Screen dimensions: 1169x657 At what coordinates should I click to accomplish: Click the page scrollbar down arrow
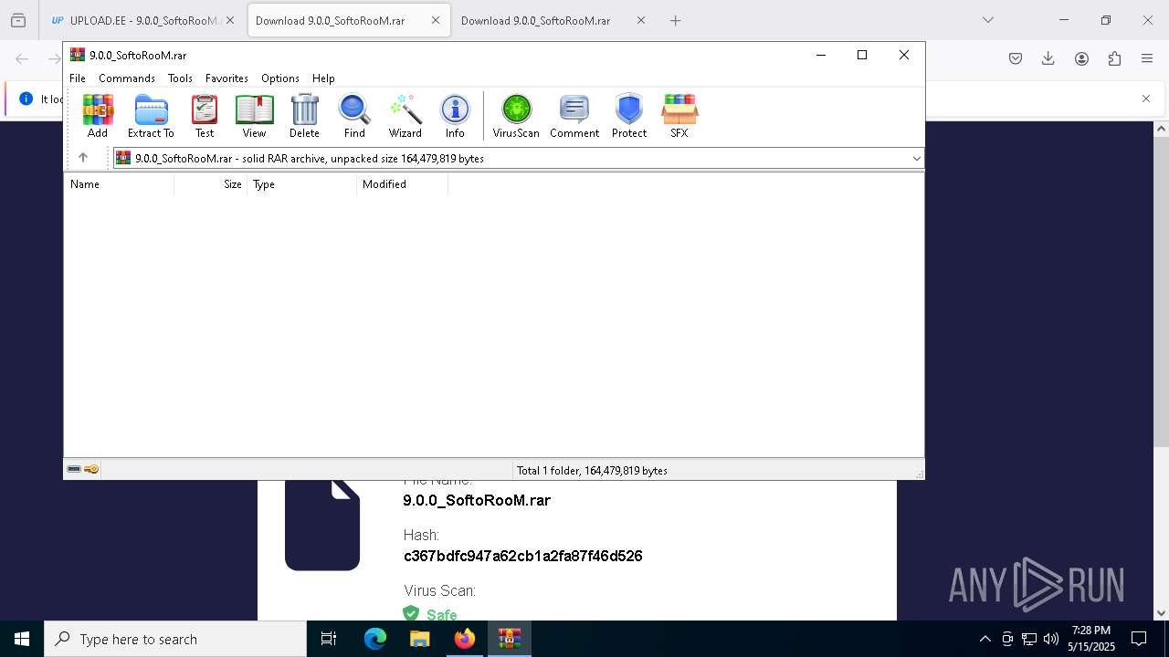pyautogui.click(x=1162, y=613)
